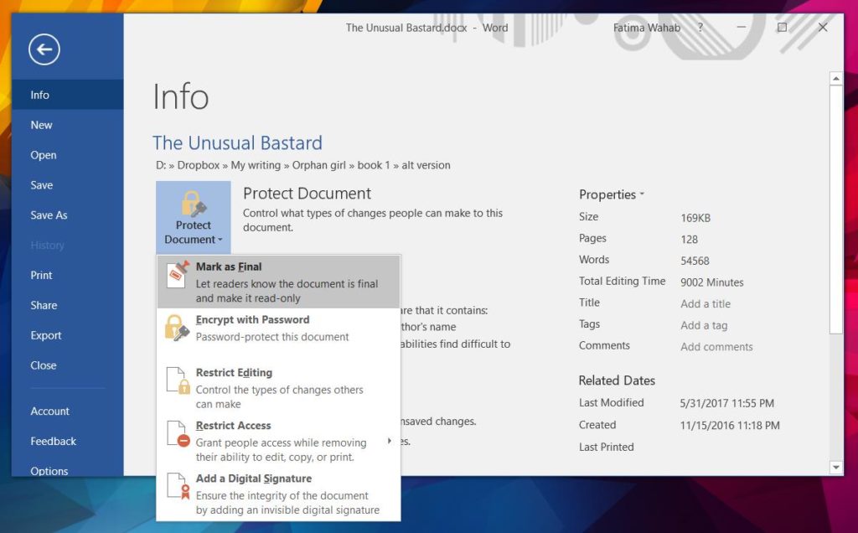The height and width of the screenshot is (533, 858).
Task: Switch to the New tab in sidebar
Action: point(41,124)
